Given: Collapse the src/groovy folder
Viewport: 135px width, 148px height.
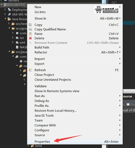Looking at the screenshot, I should point(9,28).
